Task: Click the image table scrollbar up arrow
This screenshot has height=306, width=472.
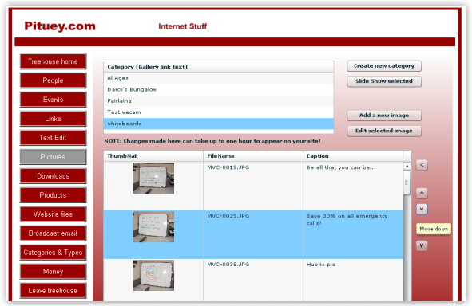Action: pos(407,166)
